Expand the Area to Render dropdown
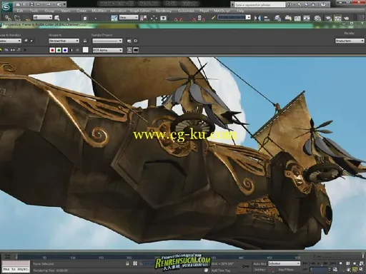Screen dimensions: 366x274 pos(10,41)
